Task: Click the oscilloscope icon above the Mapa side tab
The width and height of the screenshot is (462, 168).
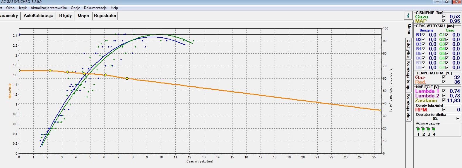Action: 408,15
